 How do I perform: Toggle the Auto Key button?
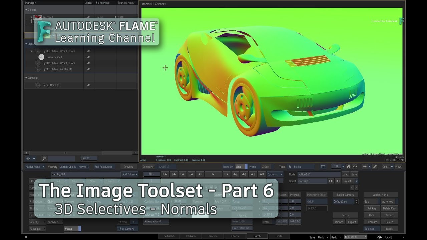click(x=389, y=201)
